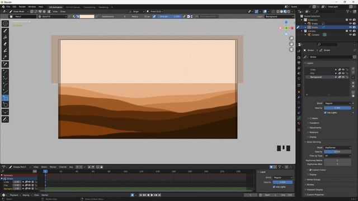Viewport: 358px width, 201px height.
Task: Select the Arc tool
Action: click(5, 85)
